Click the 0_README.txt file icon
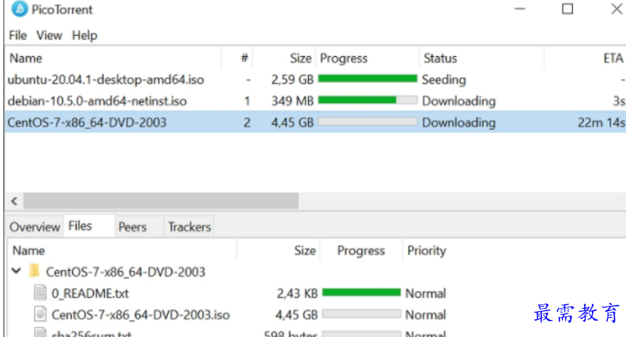This screenshot has height=337, width=626. pyautogui.click(x=40, y=293)
